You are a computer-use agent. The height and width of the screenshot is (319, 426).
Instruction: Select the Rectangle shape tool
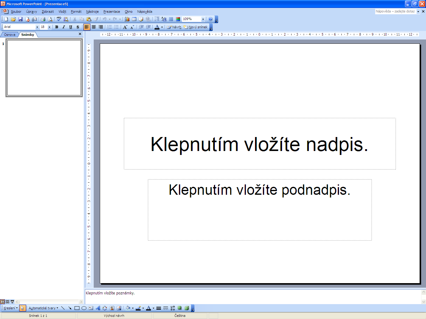(77, 308)
